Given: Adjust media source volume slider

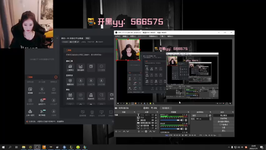Looking at the screenshot, I should 170,129.
